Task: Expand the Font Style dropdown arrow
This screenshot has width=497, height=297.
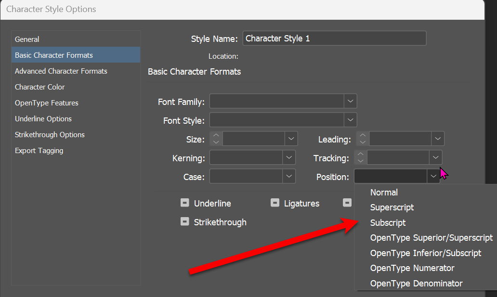Action: click(351, 120)
